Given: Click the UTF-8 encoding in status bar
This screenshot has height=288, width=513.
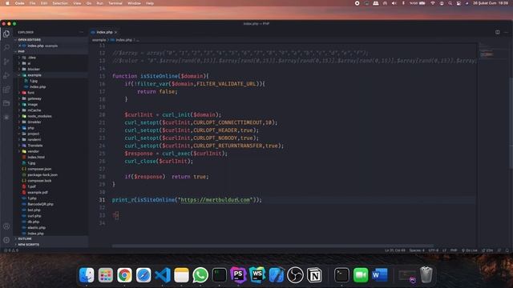Looking at the screenshot, I should [x=433, y=250].
